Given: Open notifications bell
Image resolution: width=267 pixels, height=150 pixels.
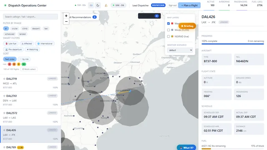Looking at the screenshot, I should coord(106,5).
